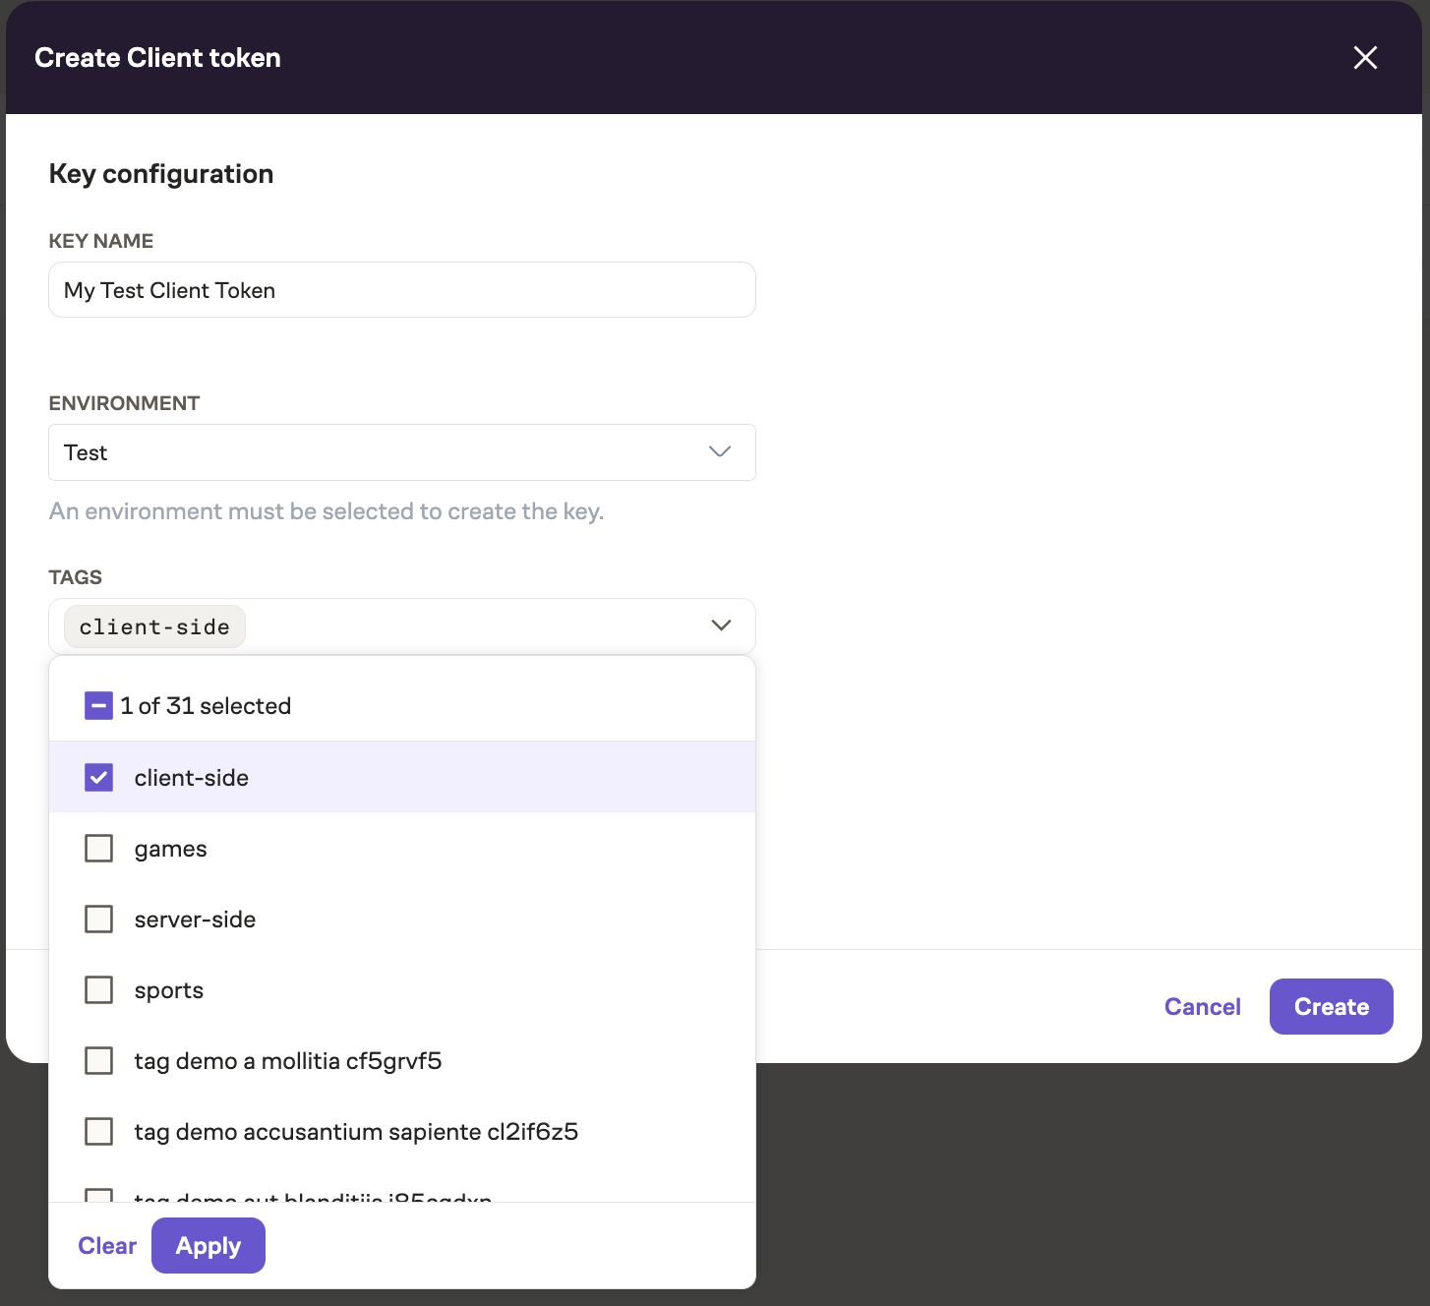This screenshot has height=1306, width=1430.
Task: Uncheck the client-side tag
Action: pos(98,777)
